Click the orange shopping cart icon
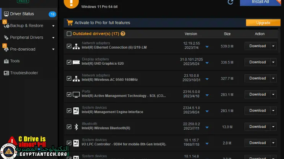The image size is (284, 159). pyautogui.click(x=70, y=22)
